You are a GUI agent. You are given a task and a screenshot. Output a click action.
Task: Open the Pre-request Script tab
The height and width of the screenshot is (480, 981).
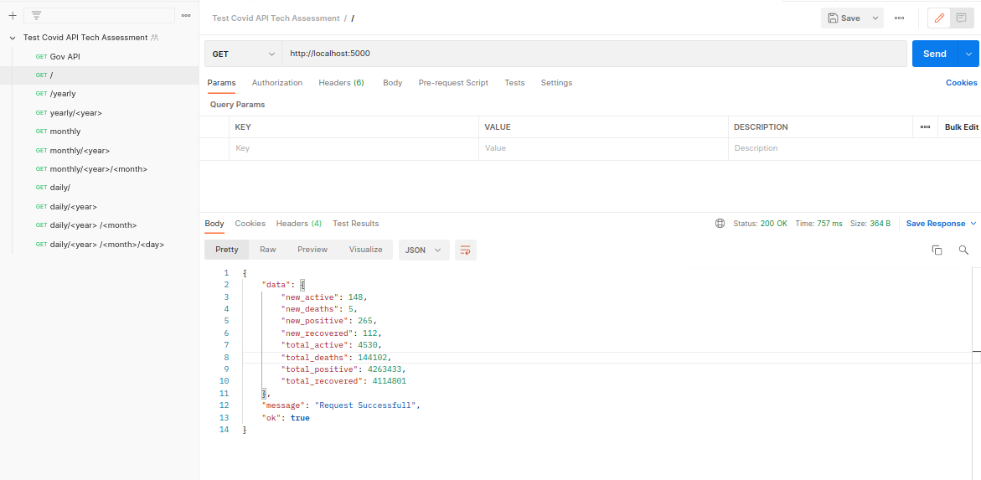tap(453, 83)
